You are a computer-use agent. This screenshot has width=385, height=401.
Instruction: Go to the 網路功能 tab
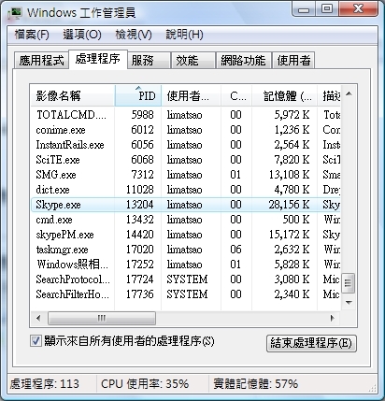(x=244, y=60)
